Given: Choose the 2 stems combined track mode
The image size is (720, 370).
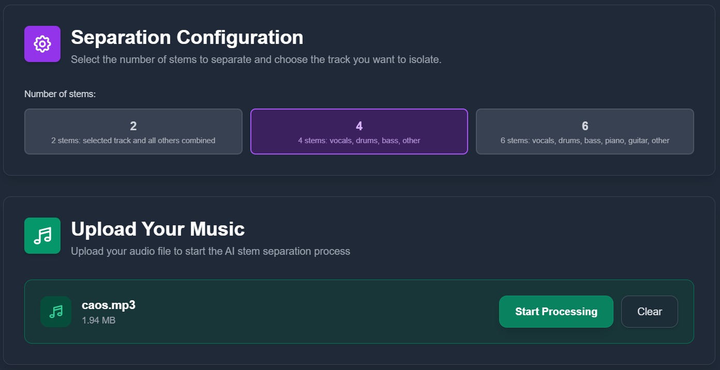Looking at the screenshot, I should [133, 131].
